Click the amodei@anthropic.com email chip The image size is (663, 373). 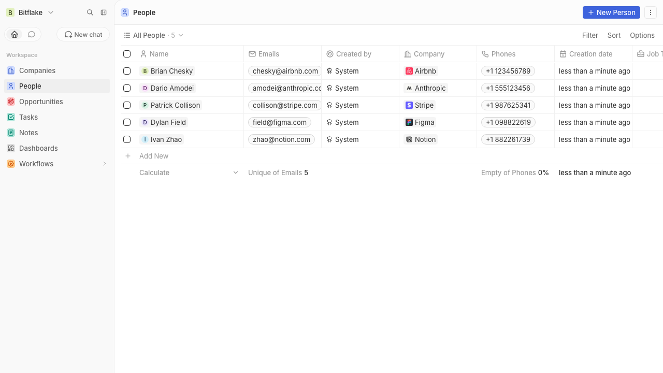point(285,88)
